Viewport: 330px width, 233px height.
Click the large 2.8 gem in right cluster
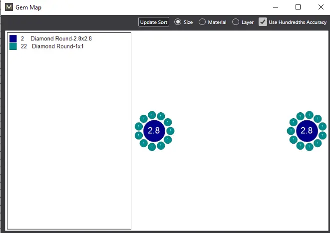tap(307, 131)
